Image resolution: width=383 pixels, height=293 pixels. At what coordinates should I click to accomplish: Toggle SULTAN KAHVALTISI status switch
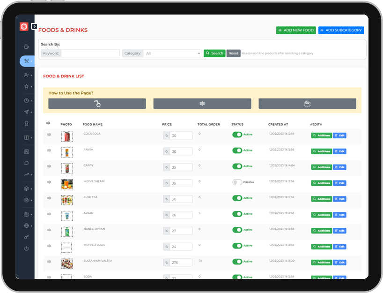237,262
